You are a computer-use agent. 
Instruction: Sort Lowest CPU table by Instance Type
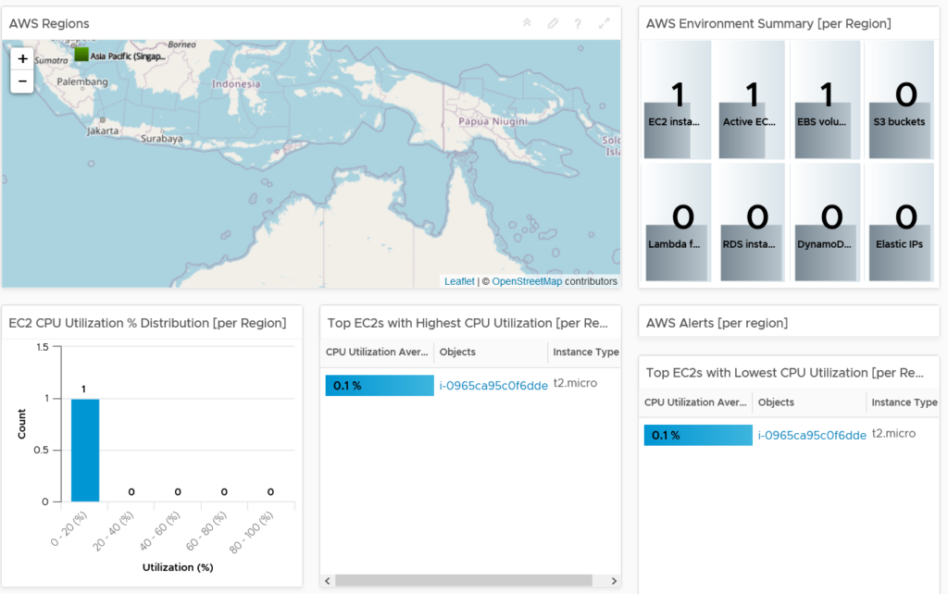tap(904, 402)
